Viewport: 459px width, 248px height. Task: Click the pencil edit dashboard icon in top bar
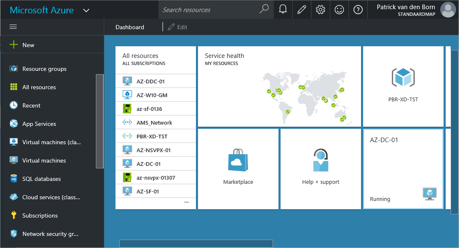[301, 10]
